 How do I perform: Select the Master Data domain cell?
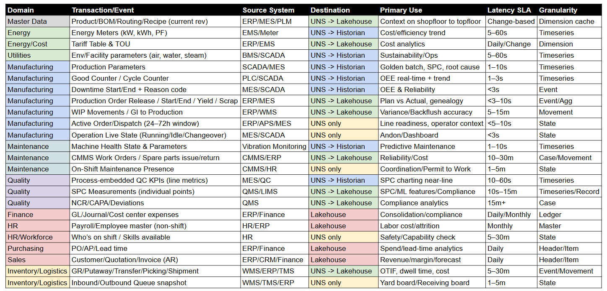[27, 21]
